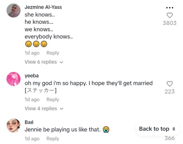The image size is (183, 144).
Task: Click the "everybody knows.." line in Jezmine's comment
Action: 49,37
